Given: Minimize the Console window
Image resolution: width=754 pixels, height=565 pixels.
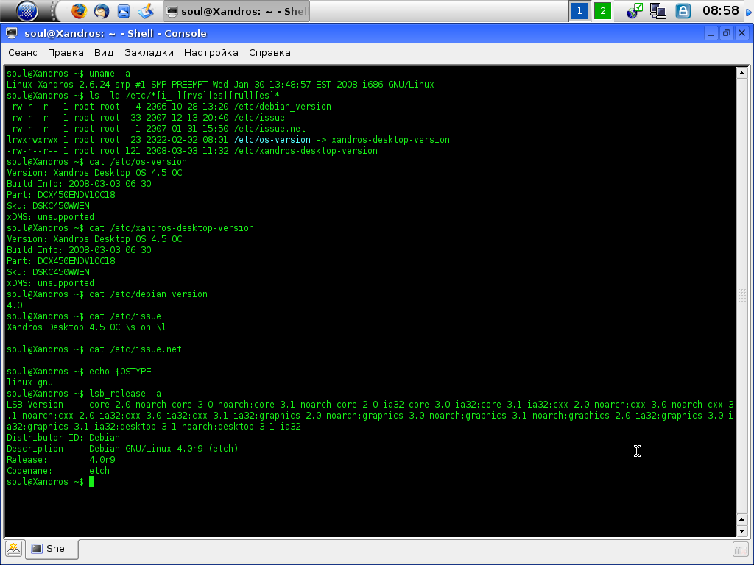Looking at the screenshot, I should [711, 33].
